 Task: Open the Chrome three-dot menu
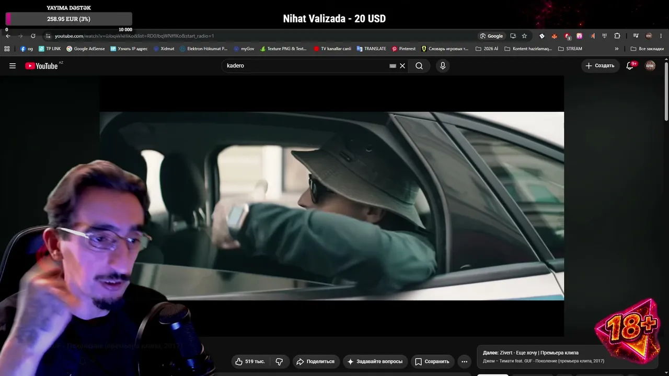(661, 36)
